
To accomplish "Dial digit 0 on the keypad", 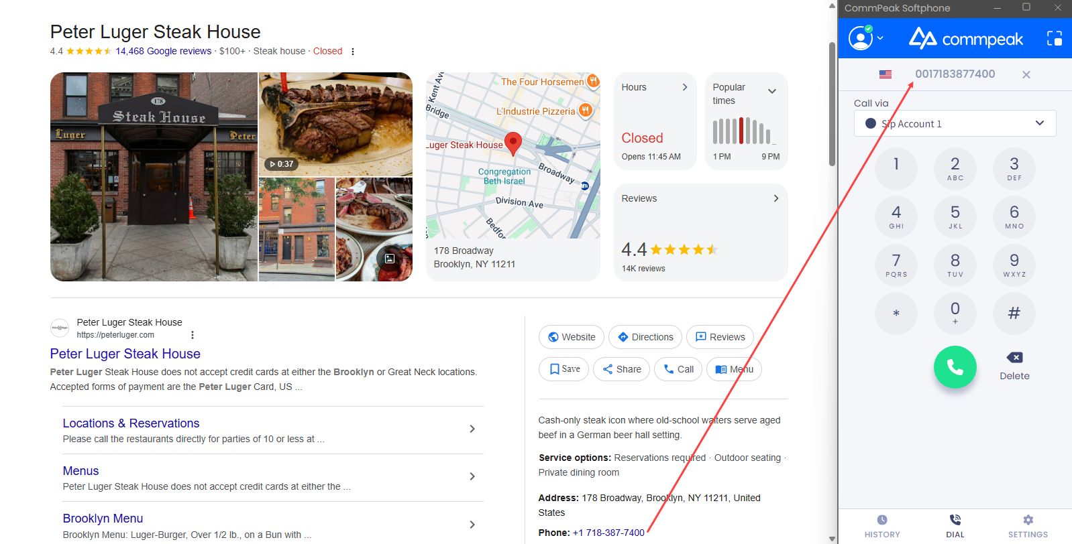I will point(955,313).
